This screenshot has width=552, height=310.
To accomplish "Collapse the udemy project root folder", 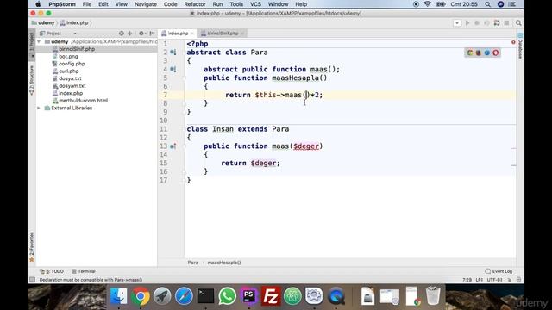I will coord(39,42).
